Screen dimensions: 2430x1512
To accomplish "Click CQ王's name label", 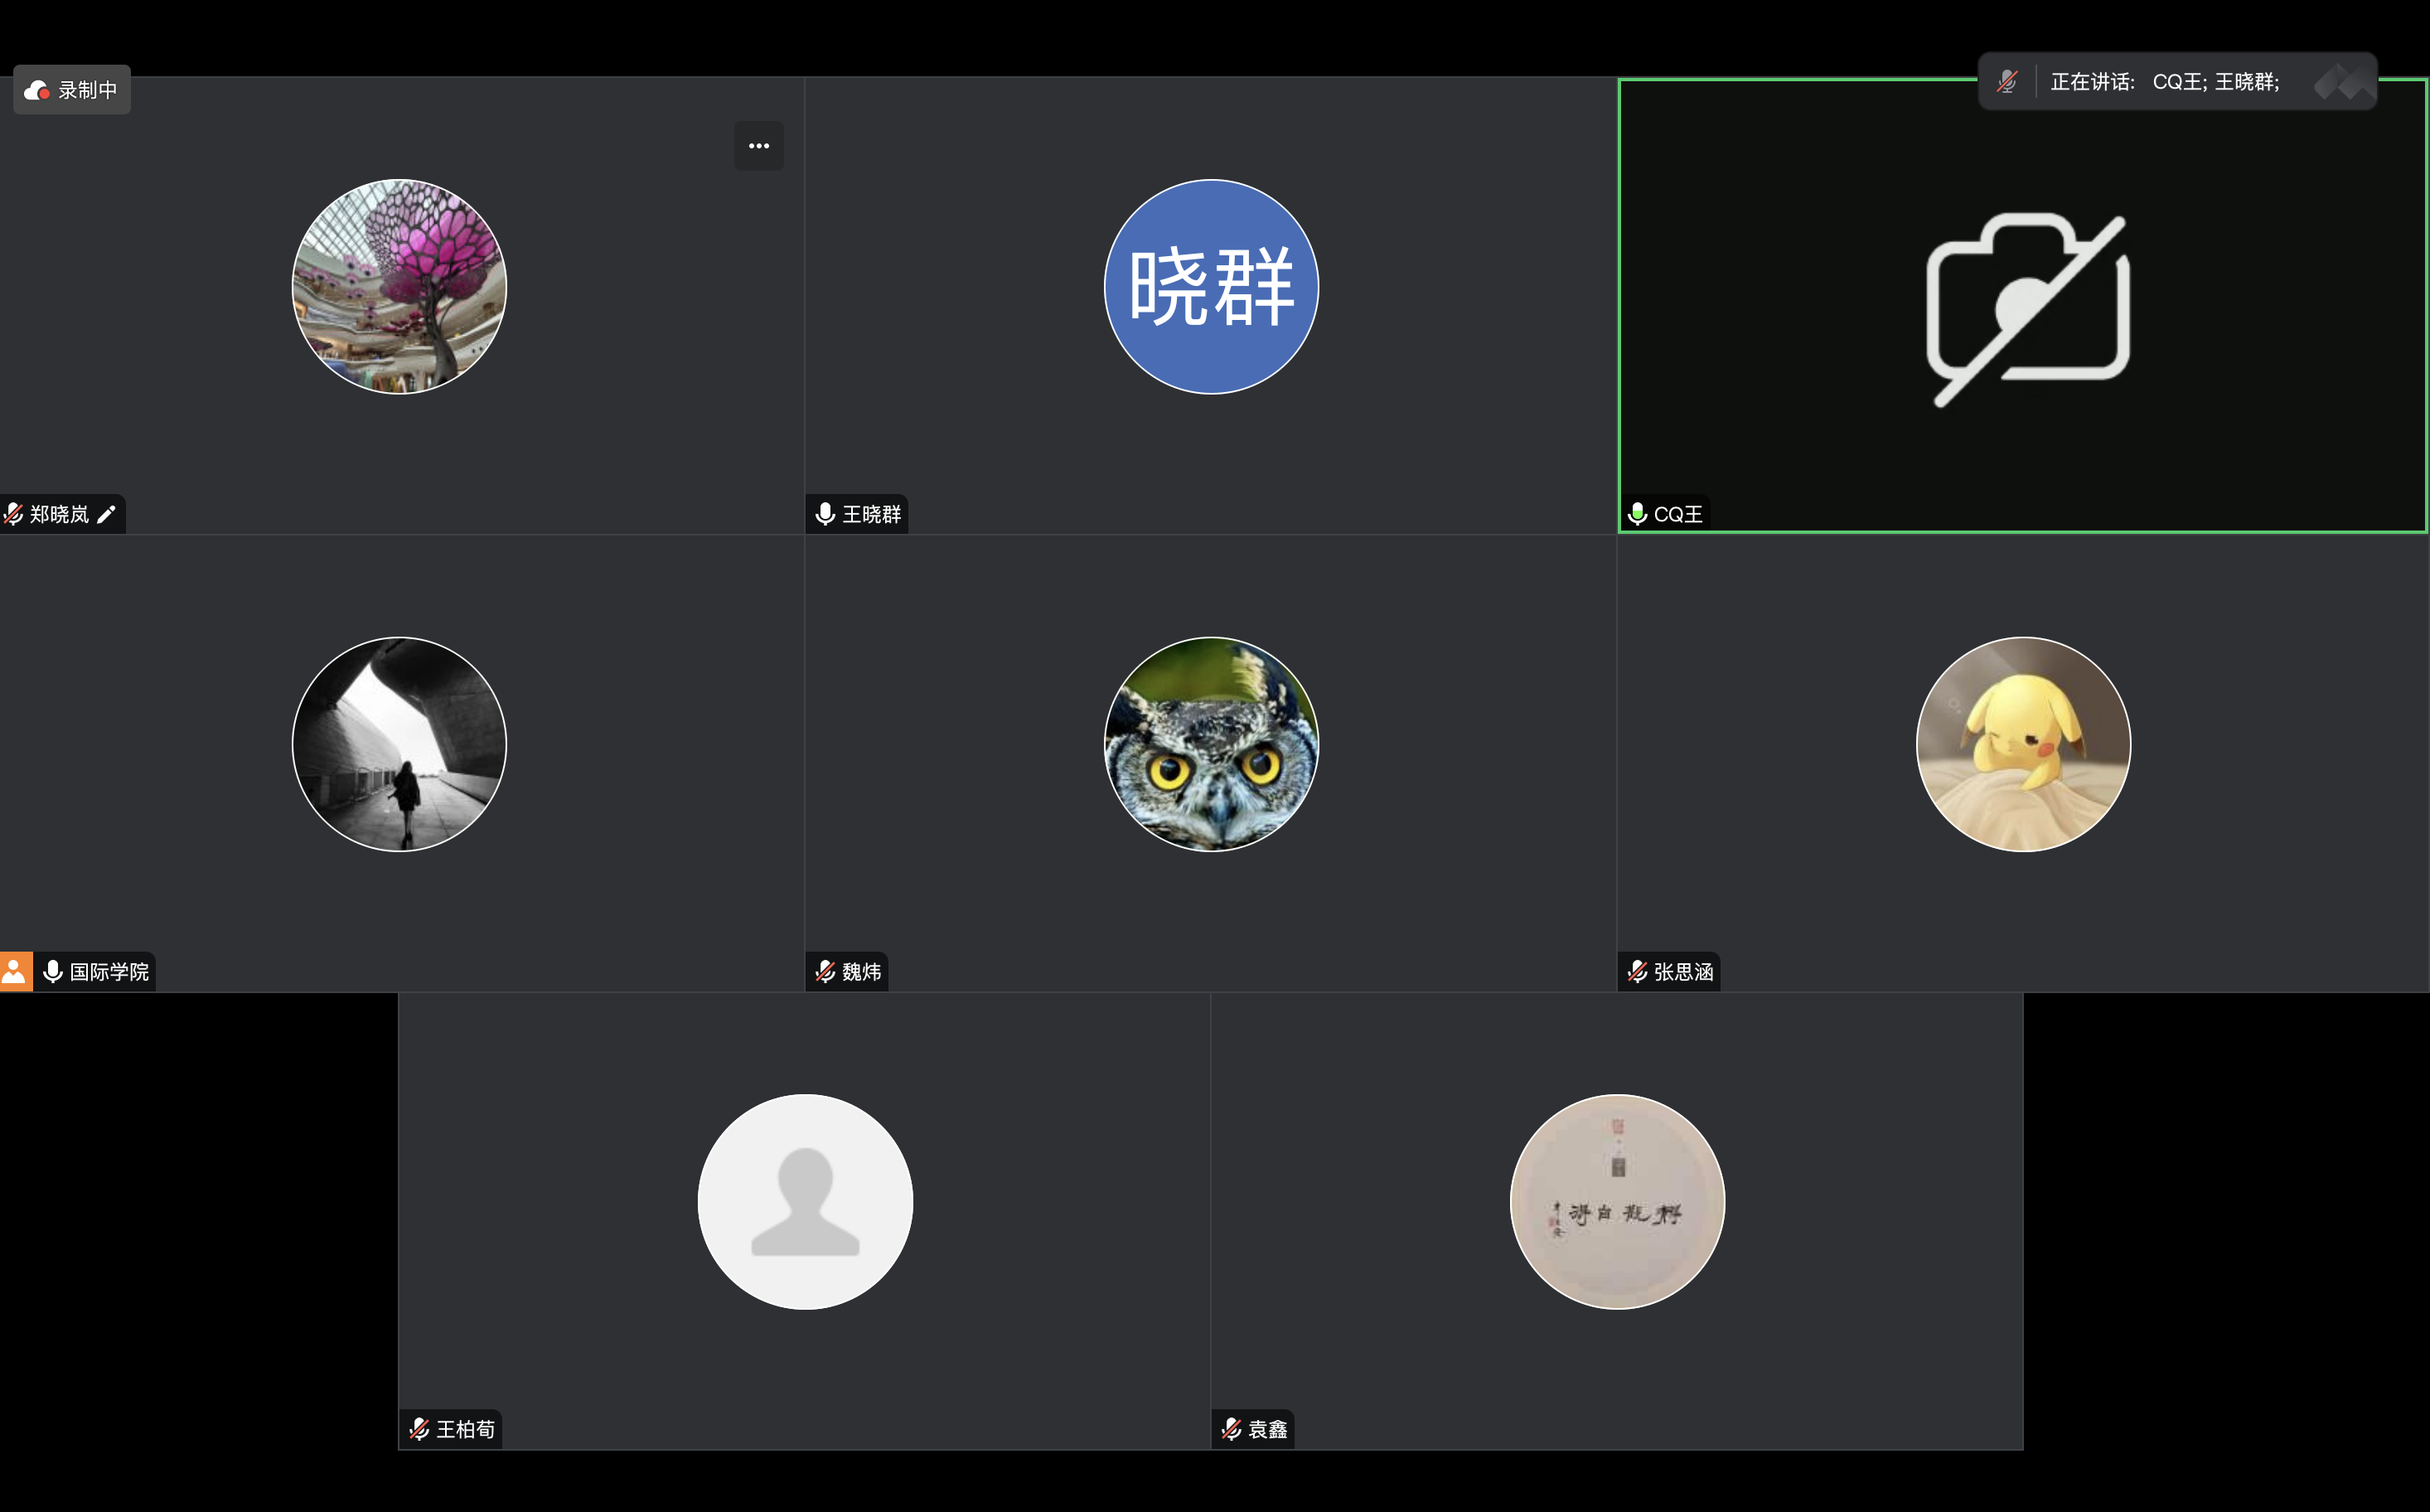I will [x=1680, y=513].
